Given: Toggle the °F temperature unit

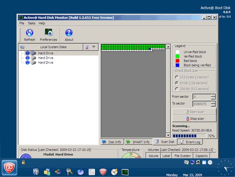Looking at the screenshot, I should pyautogui.click(x=94, y=47).
